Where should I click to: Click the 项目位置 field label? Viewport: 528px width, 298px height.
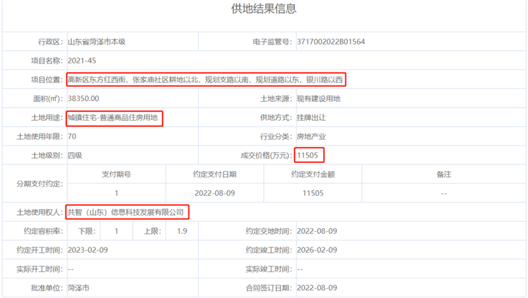[47, 80]
